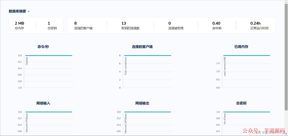Viewport: 288px width, 136px height.
Task: Click the 连接的客户端 summary label
Action: coord(83,28)
